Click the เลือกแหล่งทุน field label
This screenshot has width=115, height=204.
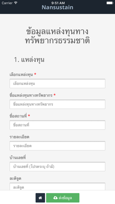(21, 74)
